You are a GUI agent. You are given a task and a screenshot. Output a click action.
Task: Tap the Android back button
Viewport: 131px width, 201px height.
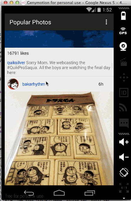pyautogui.click(x=29, y=193)
